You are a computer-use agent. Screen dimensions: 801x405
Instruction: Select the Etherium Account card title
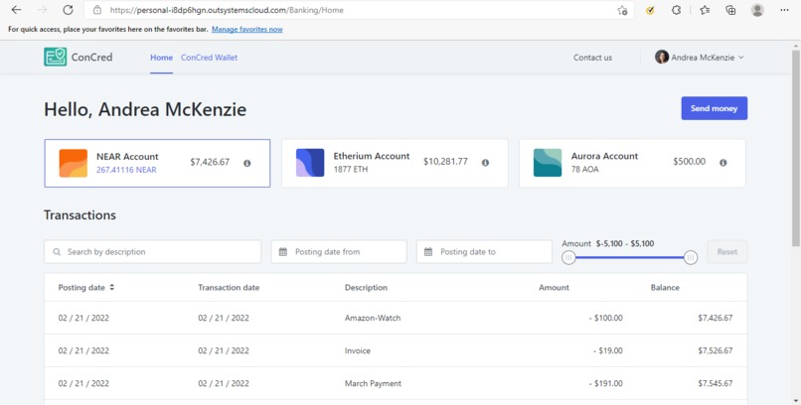[372, 156]
